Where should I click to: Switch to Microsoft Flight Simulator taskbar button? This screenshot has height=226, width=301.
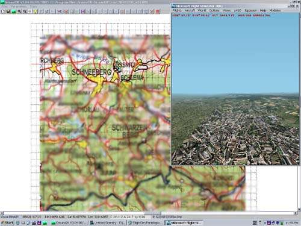tap(184, 222)
